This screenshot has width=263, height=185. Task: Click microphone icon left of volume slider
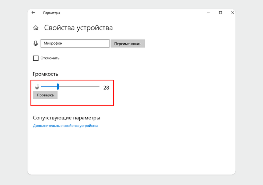[37, 87]
